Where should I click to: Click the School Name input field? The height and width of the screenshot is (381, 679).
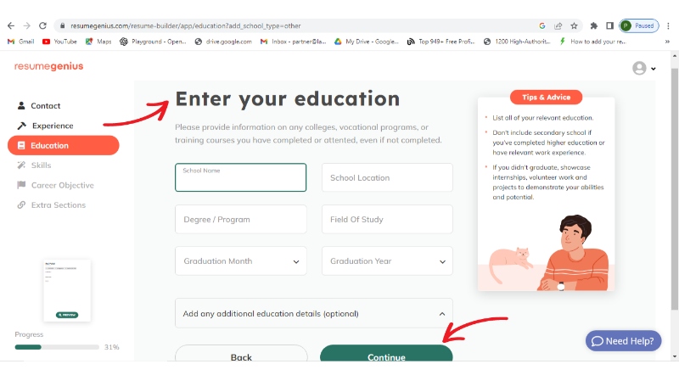point(241,178)
